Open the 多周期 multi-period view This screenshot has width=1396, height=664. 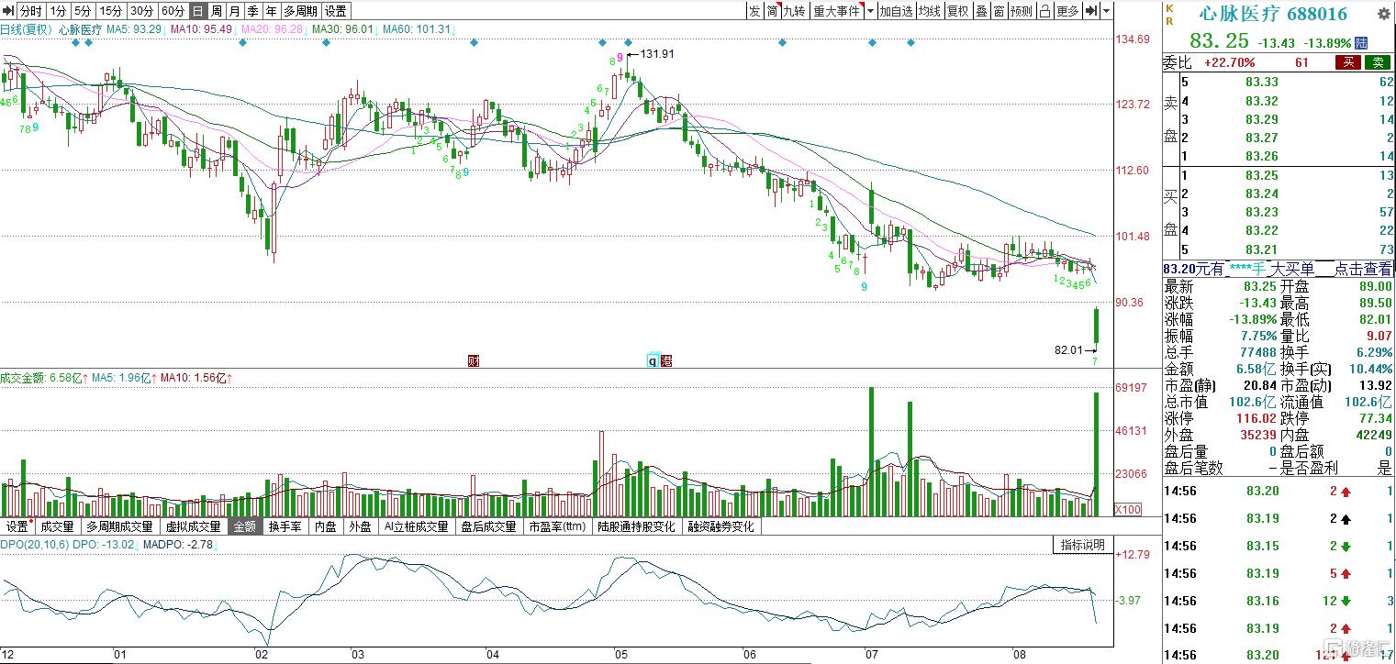coord(301,11)
